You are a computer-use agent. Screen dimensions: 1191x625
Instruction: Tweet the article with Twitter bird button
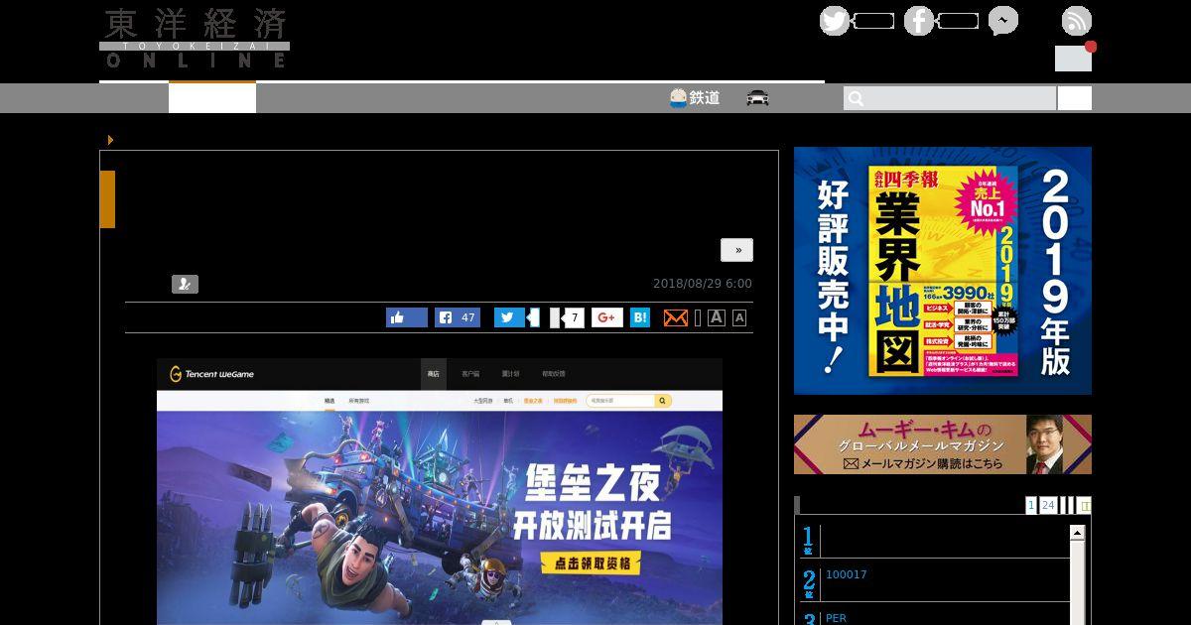pos(510,317)
